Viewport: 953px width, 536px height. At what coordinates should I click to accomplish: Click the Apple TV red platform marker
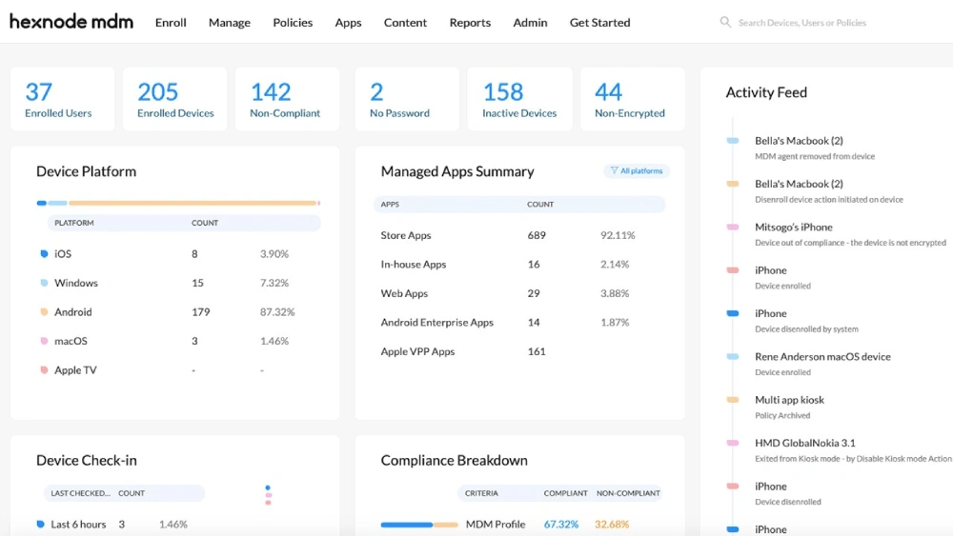[x=44, y=369]
